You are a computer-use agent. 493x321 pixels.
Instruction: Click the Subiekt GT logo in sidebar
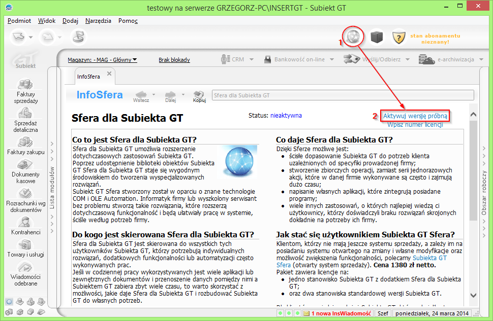pos(25,60)
